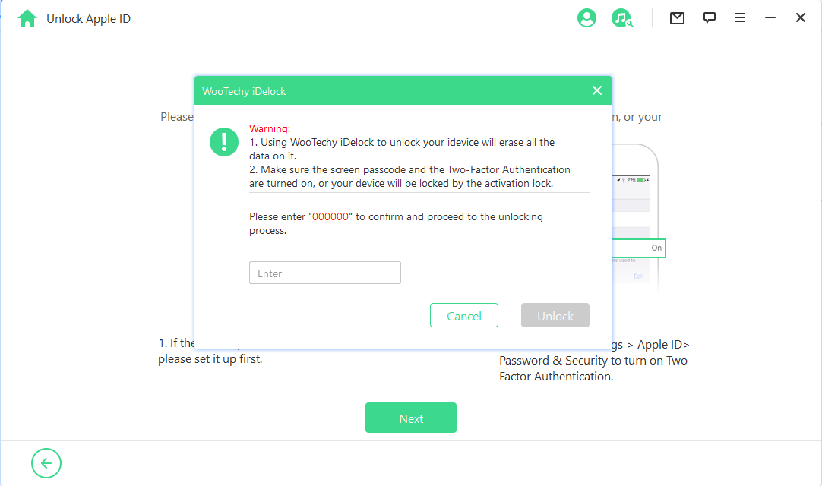The width and height of the screenshot is (822, 486).
Task: Return to the home screen via house icon
Action: [29, 17]
